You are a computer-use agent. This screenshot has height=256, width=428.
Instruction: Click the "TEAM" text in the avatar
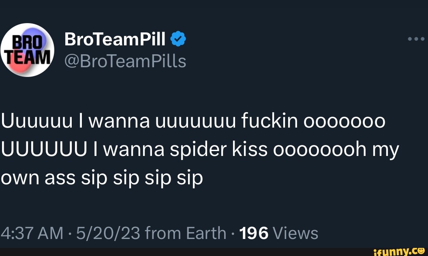(x=28, y=57)
